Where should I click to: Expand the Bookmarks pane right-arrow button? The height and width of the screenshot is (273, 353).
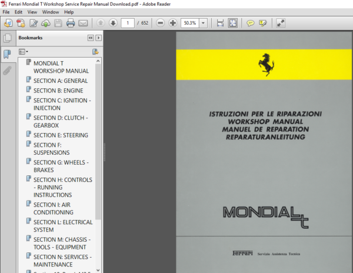pos(98,38)
